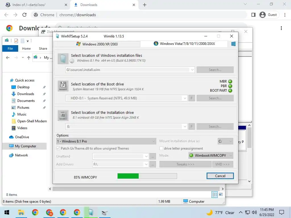Switch to Windows Vista/7/8/10/11 tab
Screen dimensions: 291x218
click(184, 44)
